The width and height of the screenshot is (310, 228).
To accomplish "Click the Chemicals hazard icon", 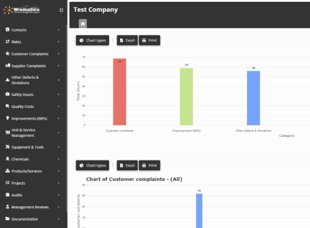I will tap(7, 159).
